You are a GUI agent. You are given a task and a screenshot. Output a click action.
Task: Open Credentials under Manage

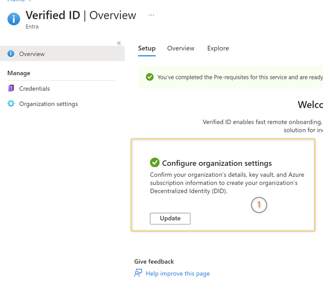click(34, 88)
